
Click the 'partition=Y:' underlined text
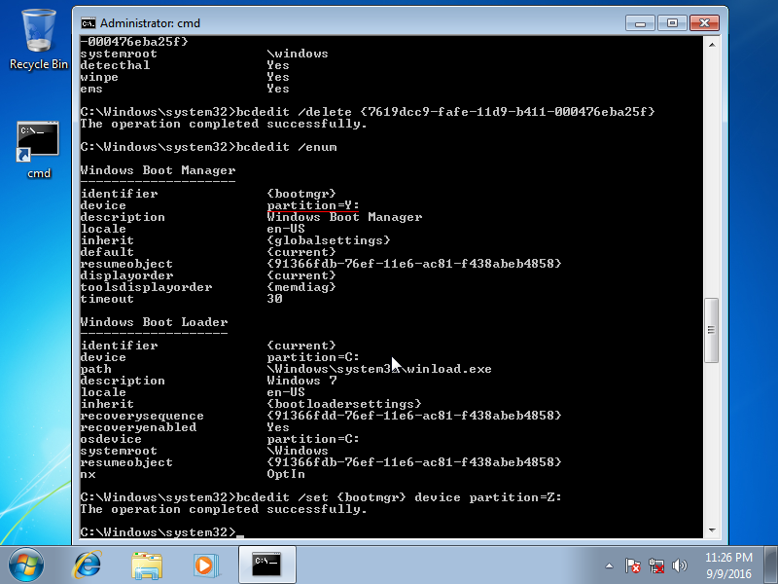312,205
